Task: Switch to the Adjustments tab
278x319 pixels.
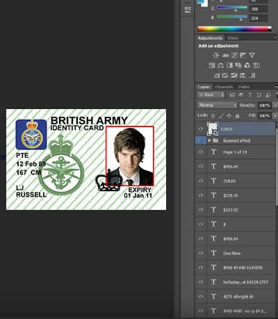Action: pos(210,38)
